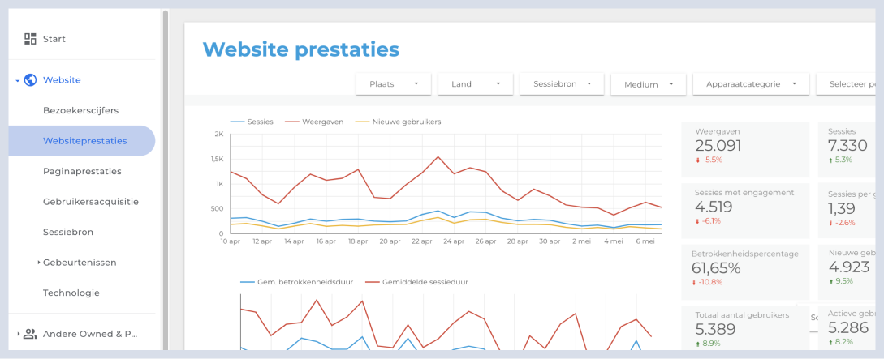Screen dimensions: 884x359
Task: Open the Gebruikersacquisitie page
Action: point(91,202)
